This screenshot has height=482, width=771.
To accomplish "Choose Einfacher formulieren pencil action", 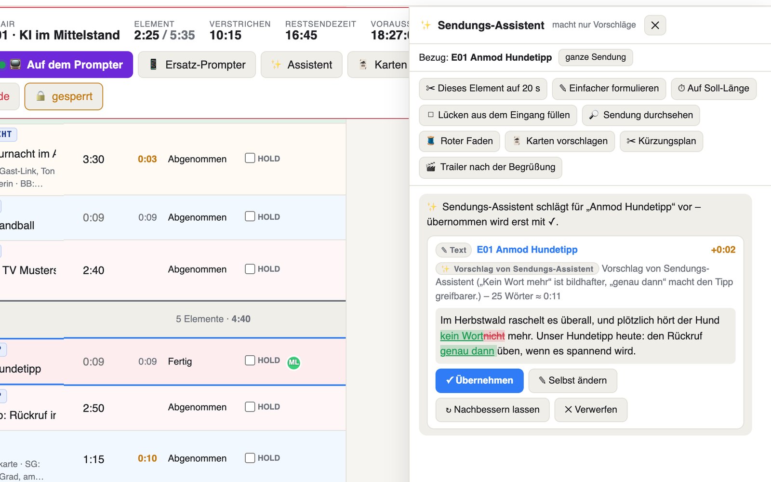I will pyautogui.click(x=609, y=89).
